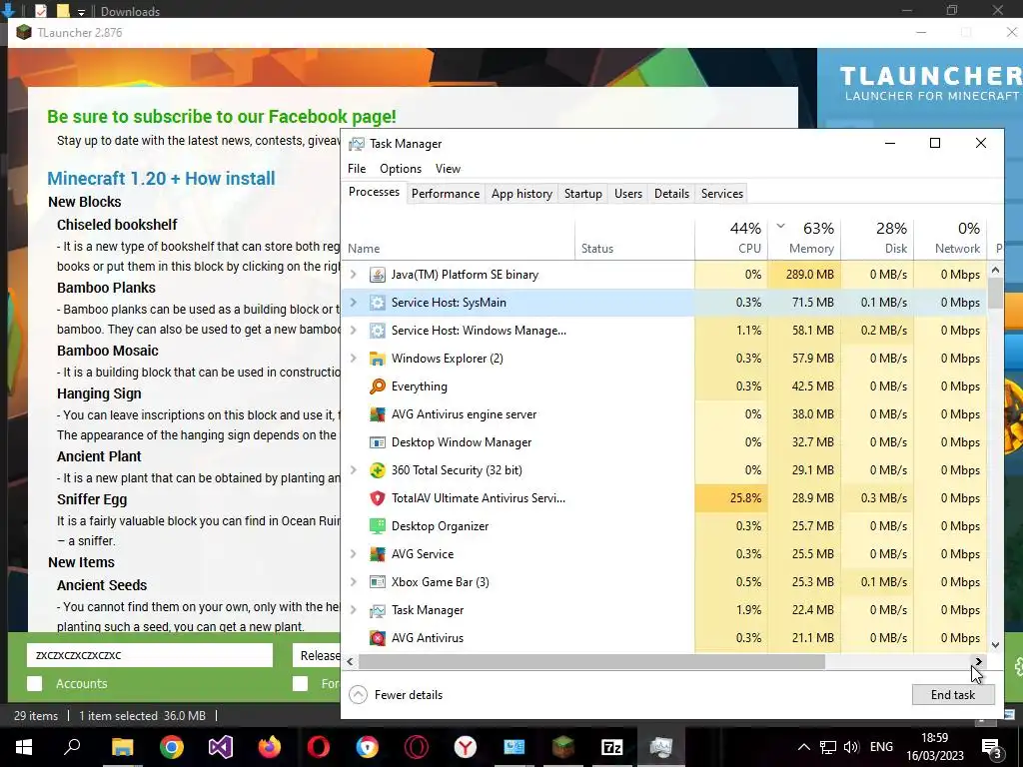Sort processes by the Network column header
Viewport: 1023px width, 767px height.
coord(951,238)
